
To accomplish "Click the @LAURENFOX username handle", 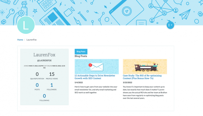I will click(x=44, y=60).
